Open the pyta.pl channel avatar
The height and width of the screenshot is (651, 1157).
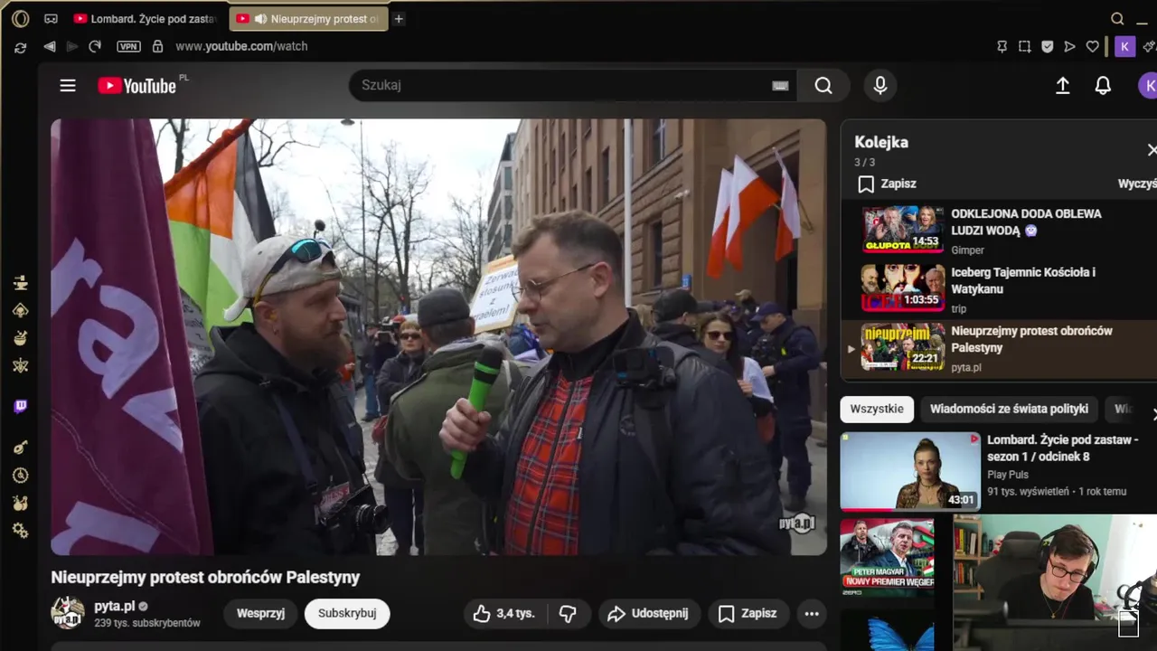pos(68,613)
